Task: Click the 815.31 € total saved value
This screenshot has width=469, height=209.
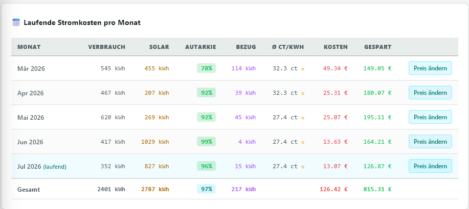Action: pos(377,189)
